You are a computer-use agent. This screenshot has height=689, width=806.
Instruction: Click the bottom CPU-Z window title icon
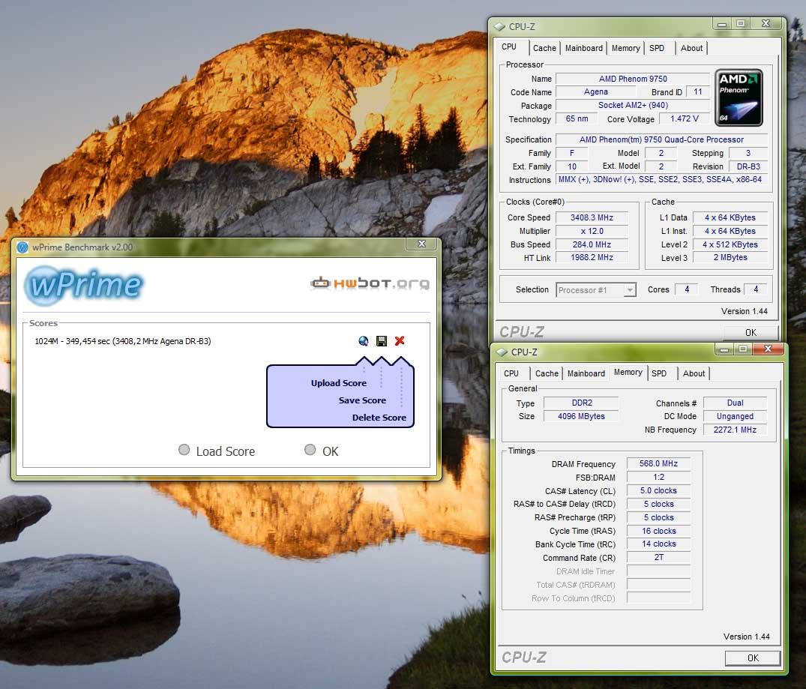click(x=501, y=352)
